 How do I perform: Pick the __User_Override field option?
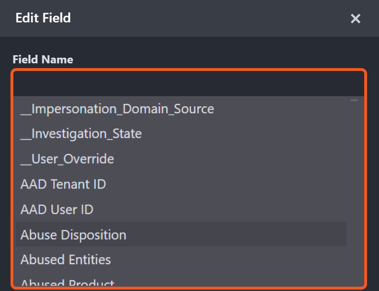tap(67, 159)
